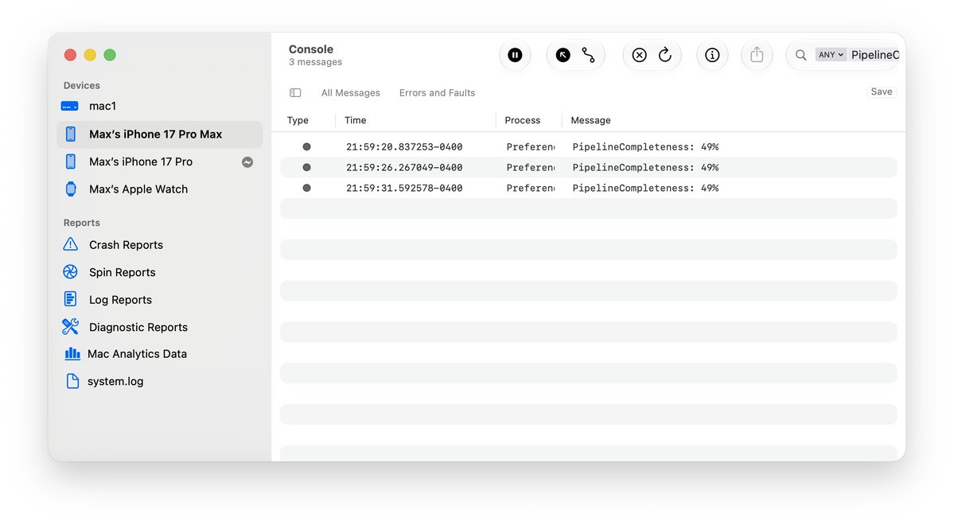
Task: Click the type dot of the 21:59:20 message
Action: click(306, 146)
